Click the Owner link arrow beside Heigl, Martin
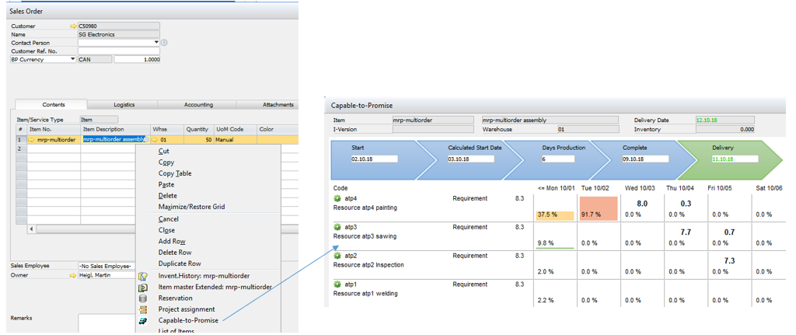The image size is (796, 335). click(73, 275)
